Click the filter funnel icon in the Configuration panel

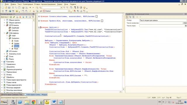[33, 17]
